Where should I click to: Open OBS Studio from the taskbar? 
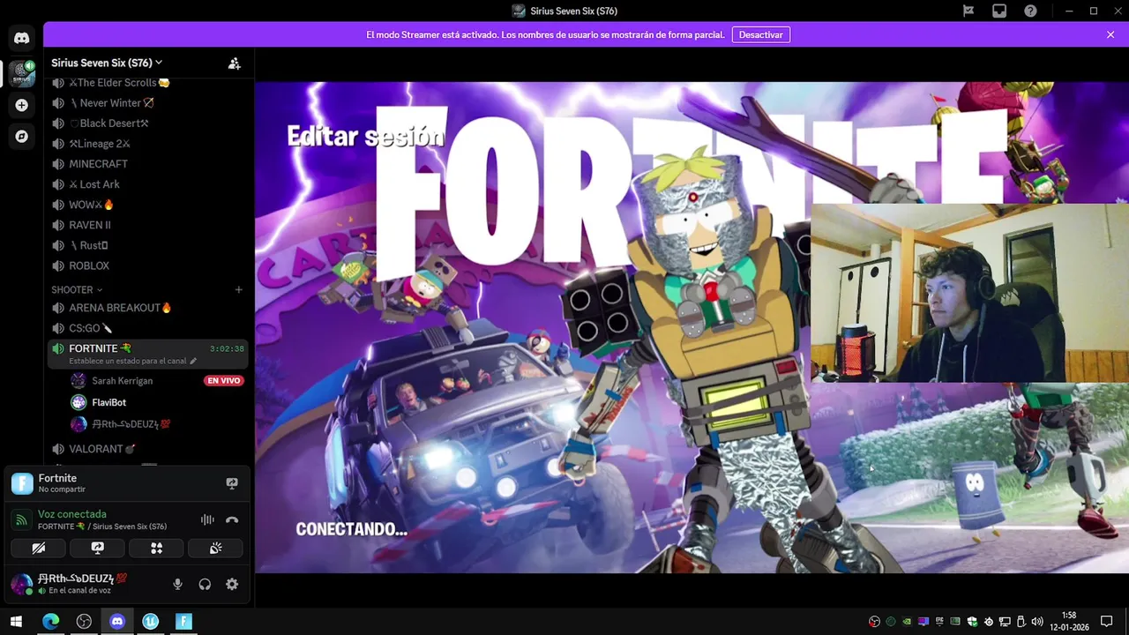point(84,621)
